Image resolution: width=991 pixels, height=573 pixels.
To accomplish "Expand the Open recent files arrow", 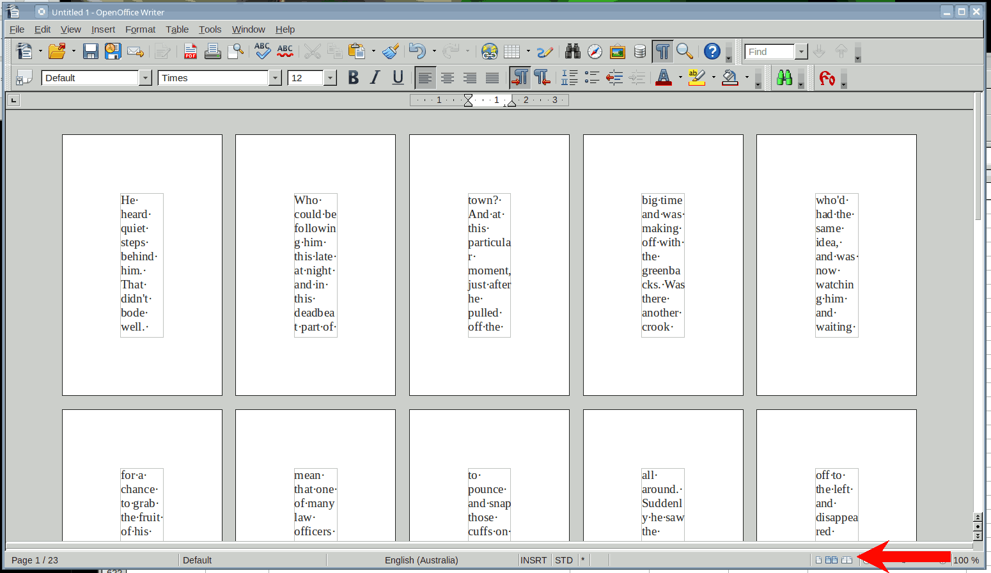I will [x=74, y=51].
